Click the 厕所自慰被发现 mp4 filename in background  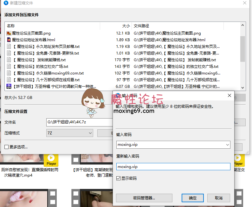click(x=29, y=172)
